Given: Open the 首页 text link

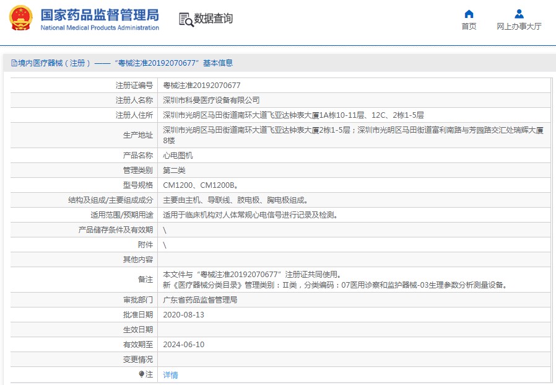Looking at the screenshot, I should 469,27.
